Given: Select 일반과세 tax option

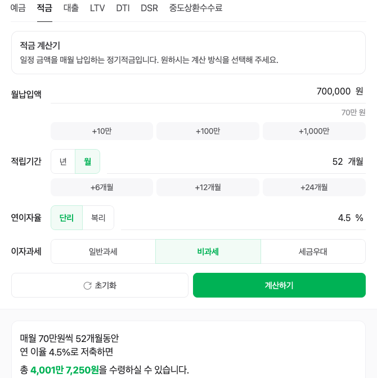Looking at the screenshot, I should [x=103, y=251].
